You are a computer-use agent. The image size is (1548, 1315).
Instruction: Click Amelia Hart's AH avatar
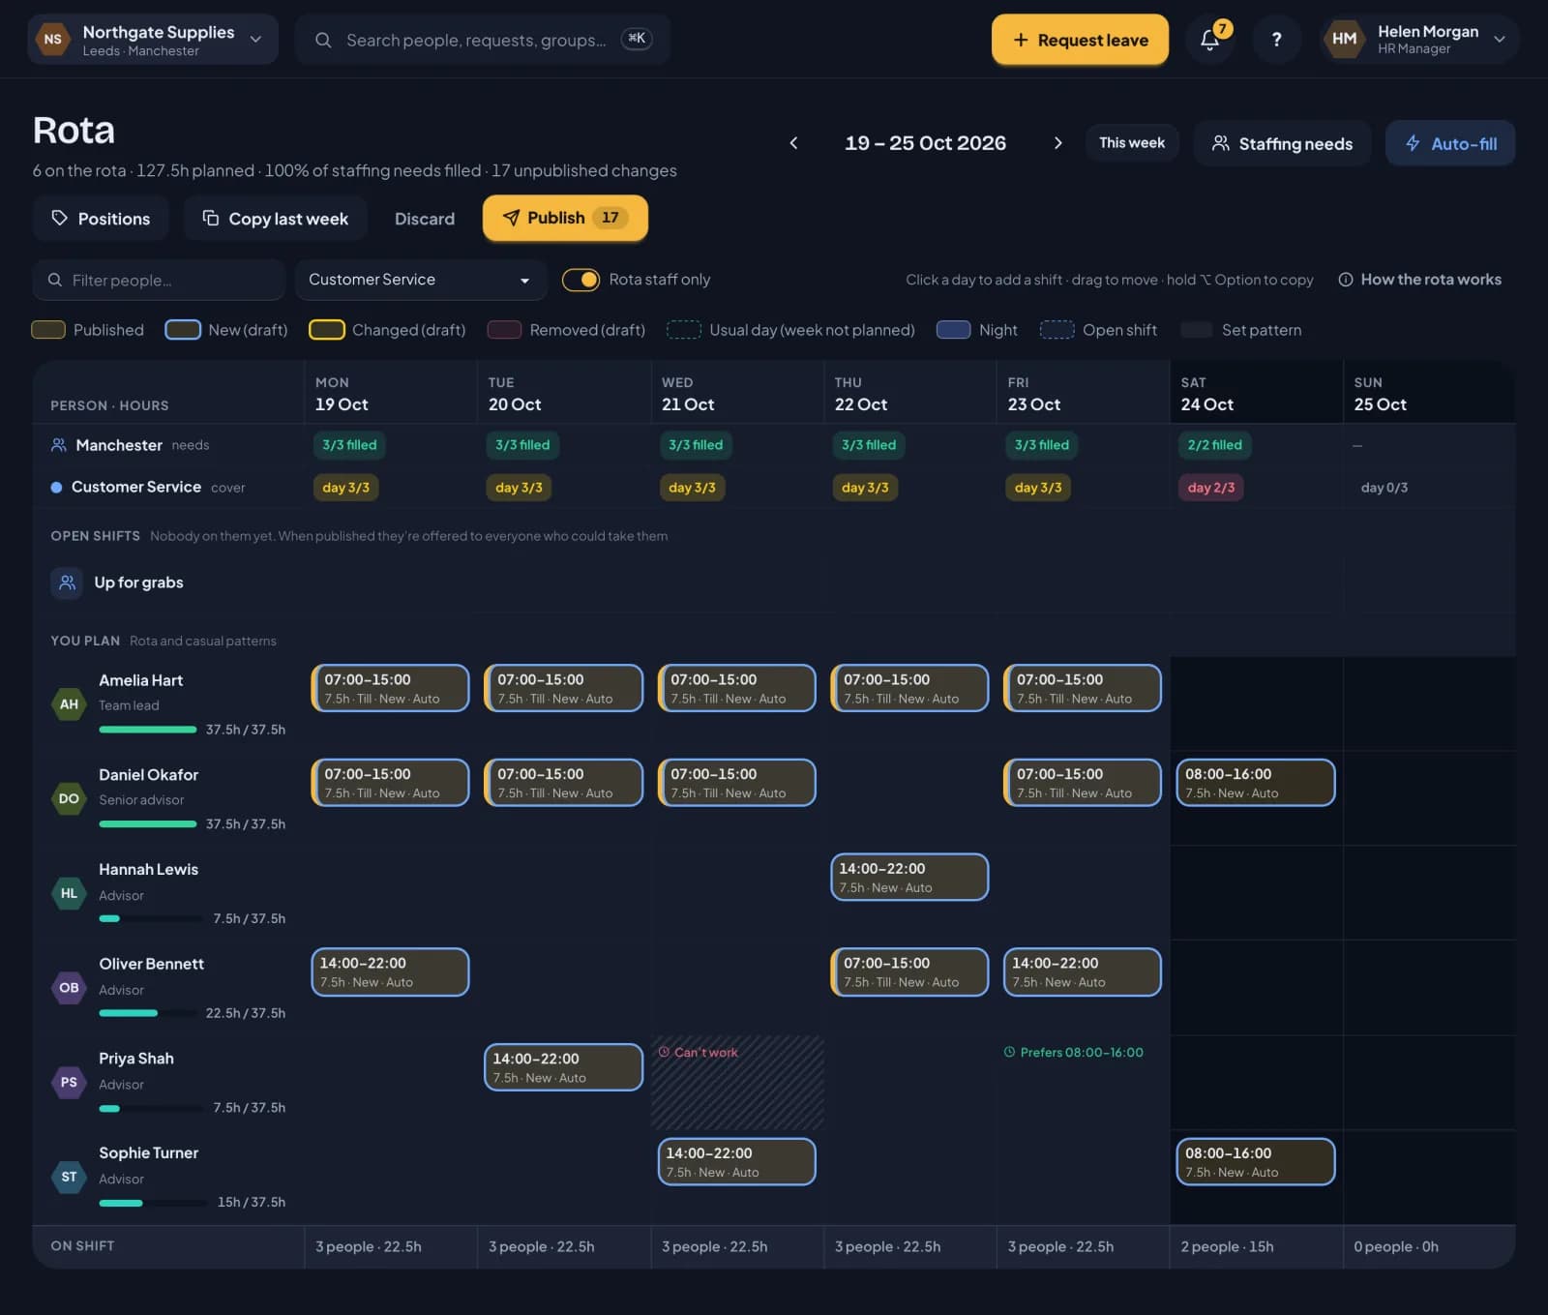click(69, 704)
